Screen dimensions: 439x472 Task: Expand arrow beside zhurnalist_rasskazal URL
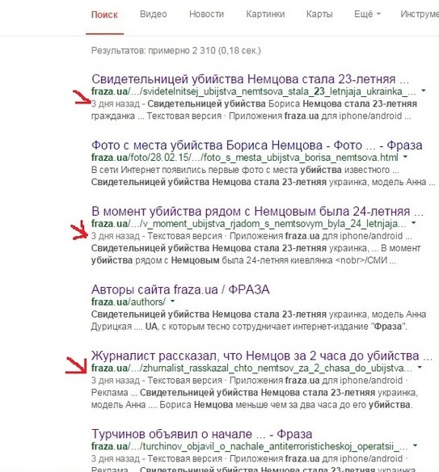pyautogui.click(x=420, y=367)
